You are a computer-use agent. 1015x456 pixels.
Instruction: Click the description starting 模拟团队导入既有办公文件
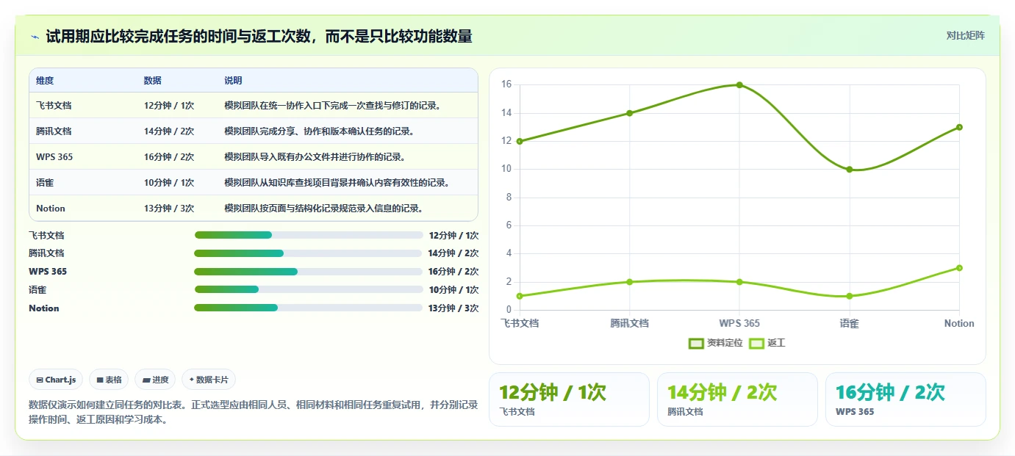coord(315,156)
